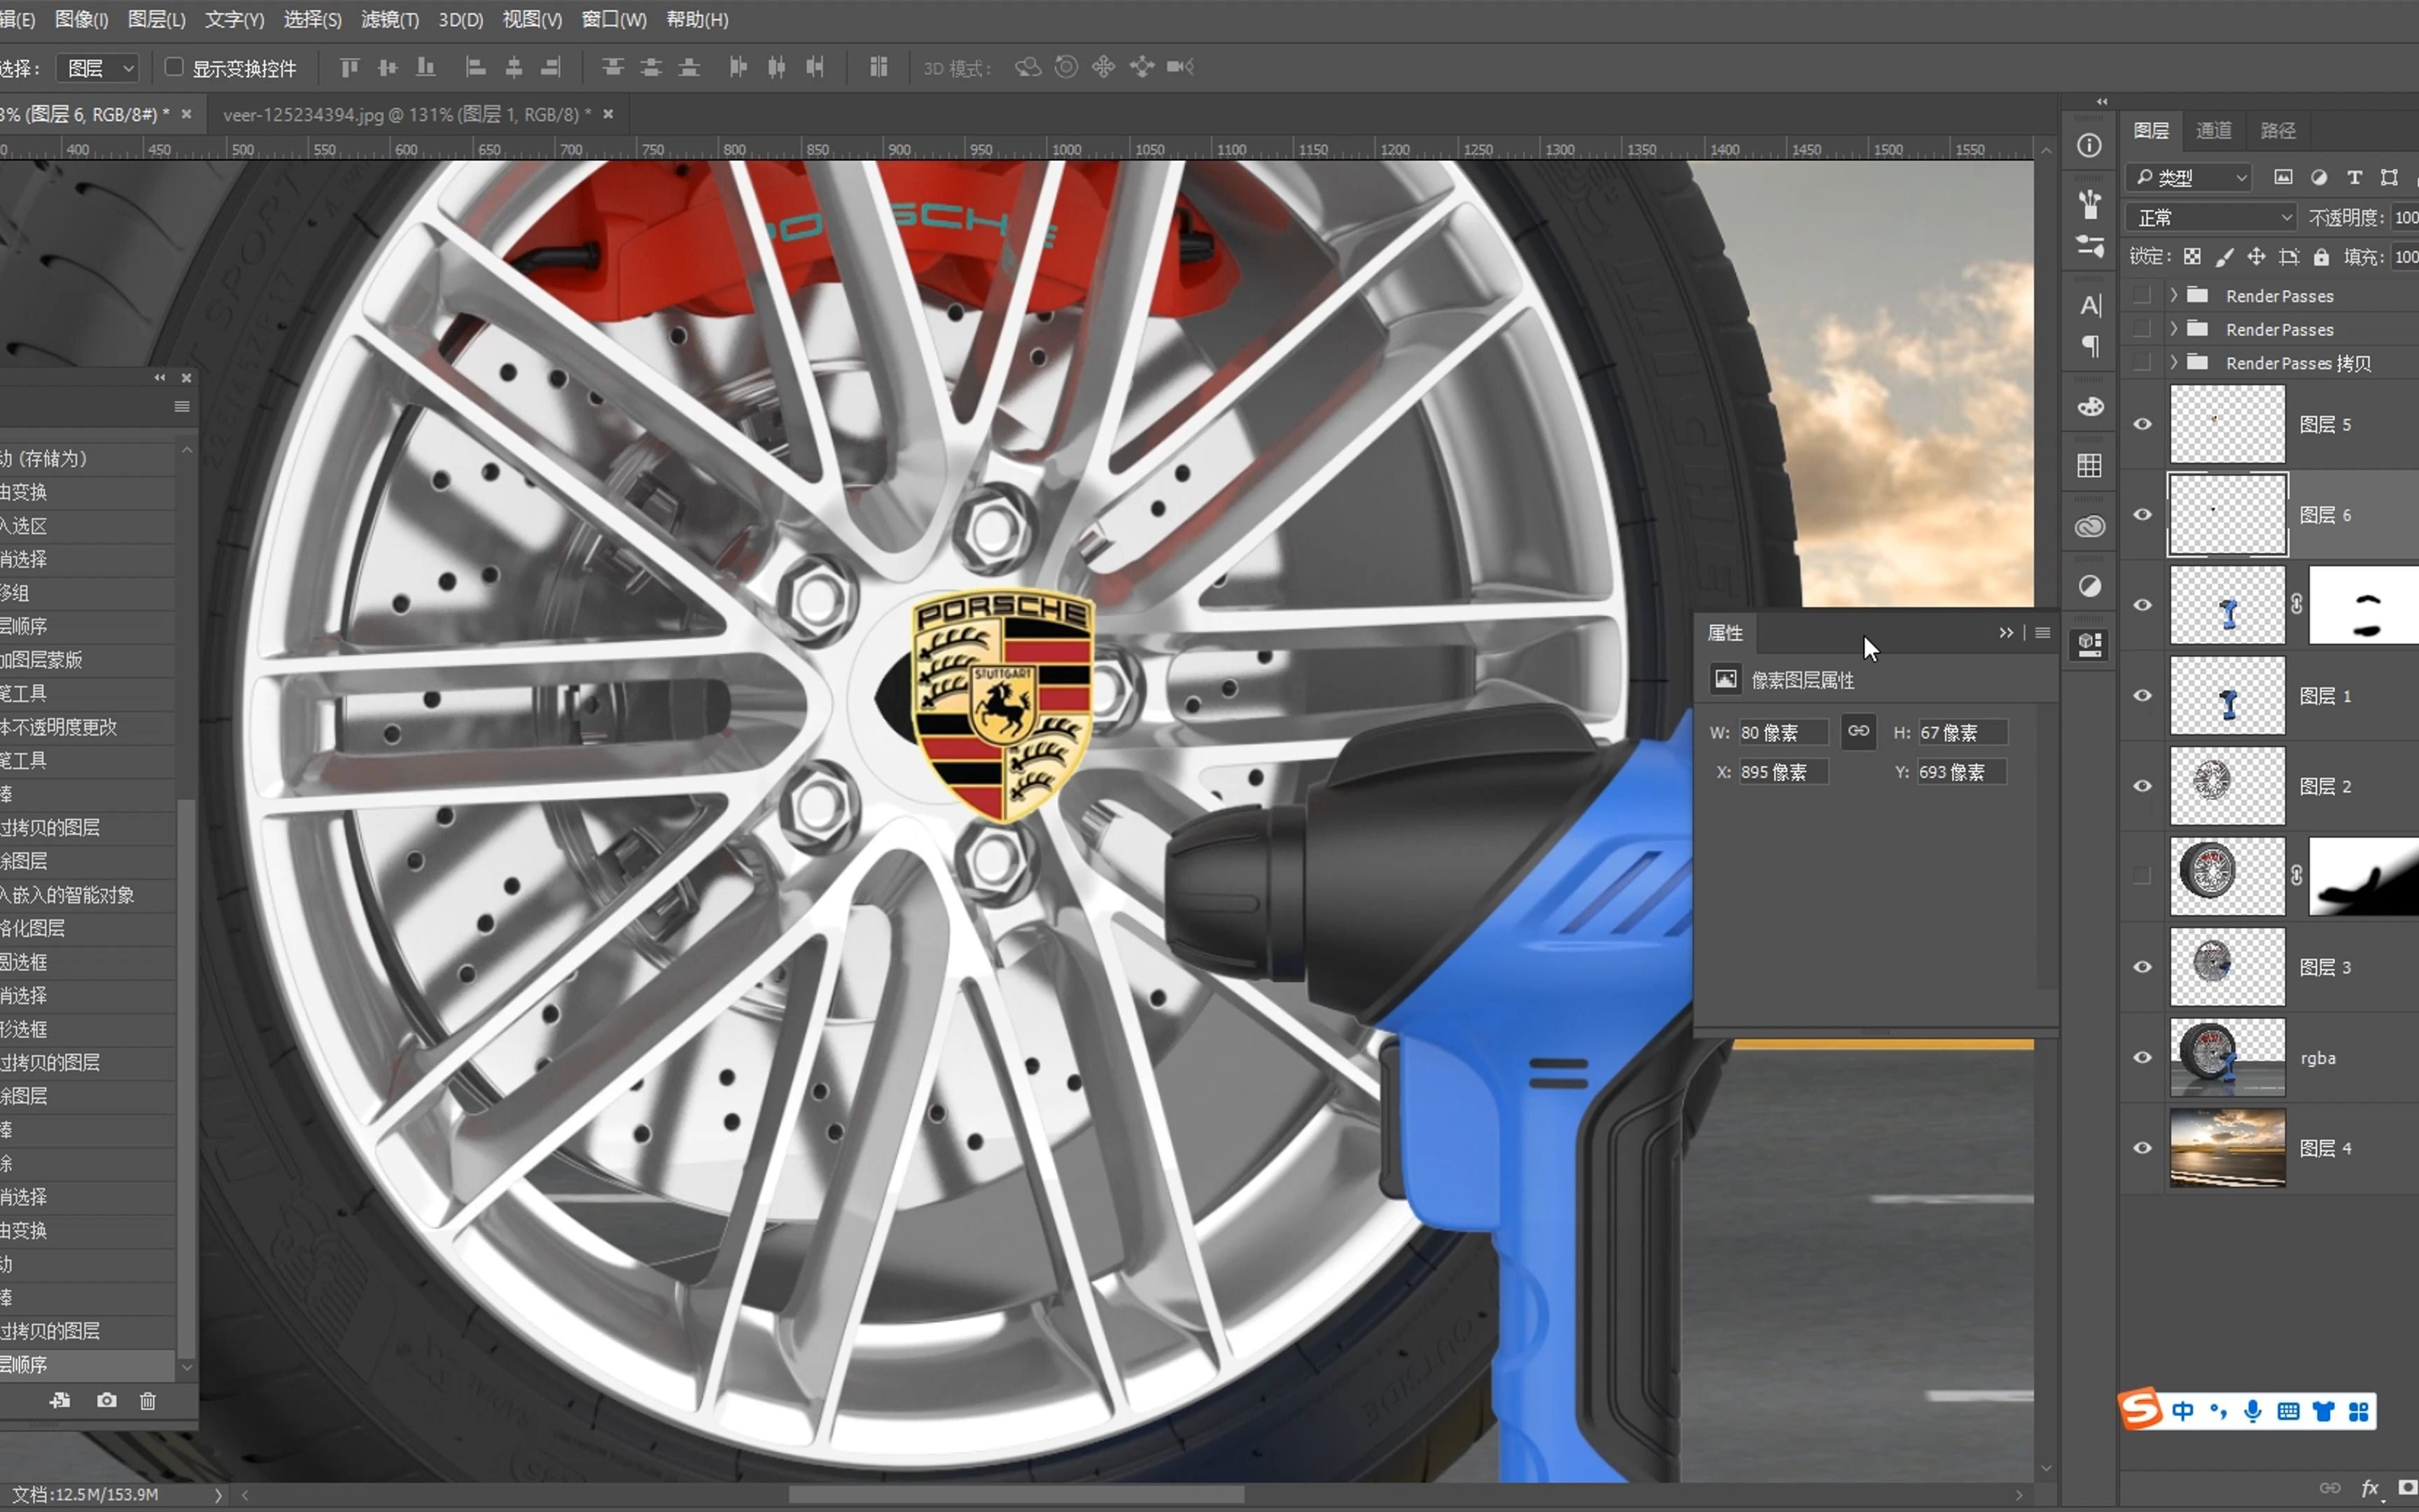Open the 图层 auto-select dropdown
Viewport: 2419px width, 1512px height.
click(x=97, y=67)
